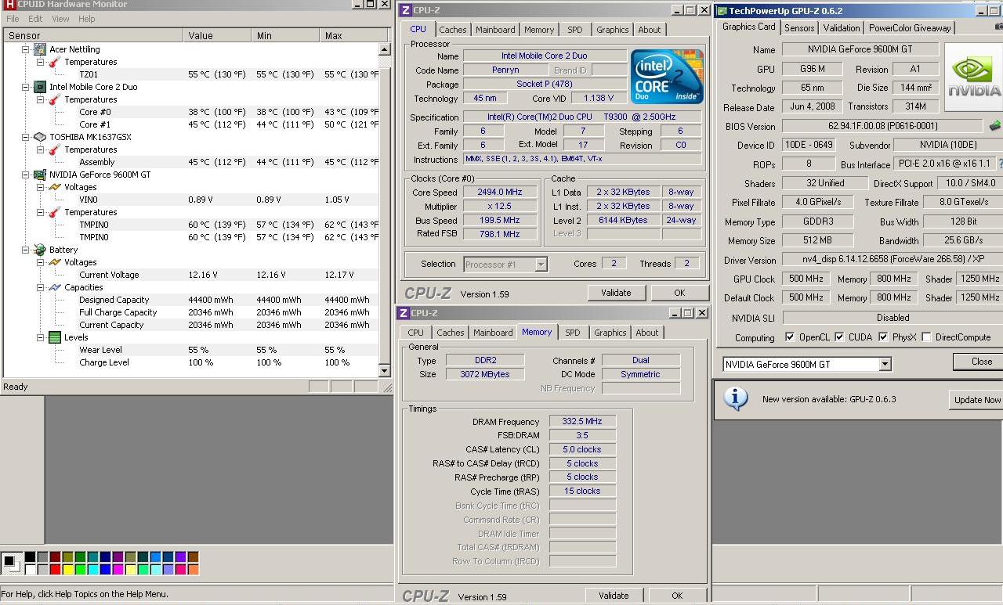
Task: Click the 332.5 MHz DRAM Frequency value
Action: pos(582,422)
